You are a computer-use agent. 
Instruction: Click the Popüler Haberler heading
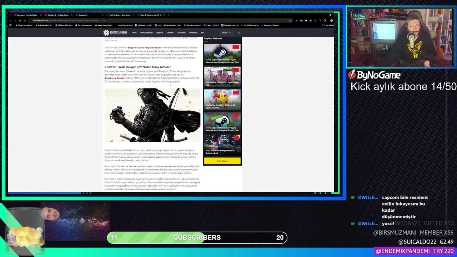coord(213,39)
